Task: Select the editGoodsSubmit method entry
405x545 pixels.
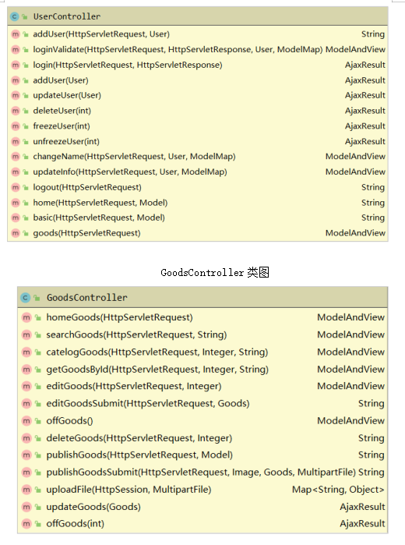Action: coord(202,404)
